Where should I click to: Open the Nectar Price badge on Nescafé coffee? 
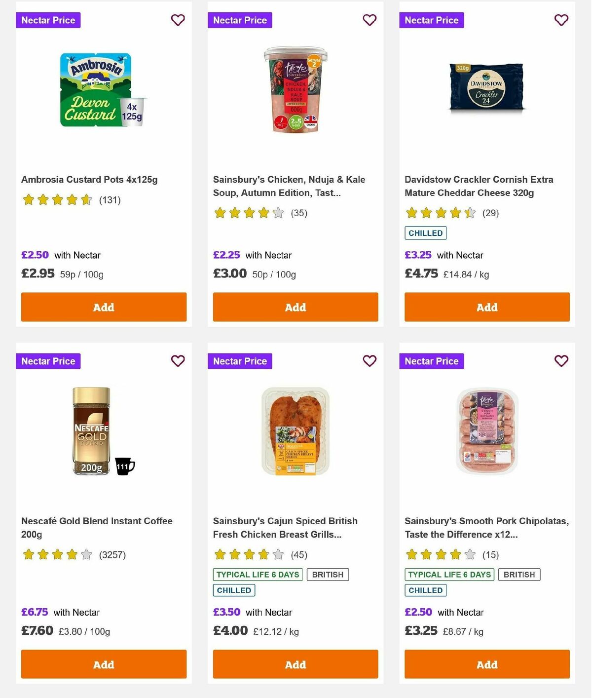click(48, 361)
